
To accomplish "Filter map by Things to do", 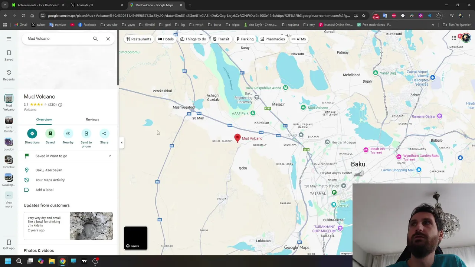I will point(193,39).
